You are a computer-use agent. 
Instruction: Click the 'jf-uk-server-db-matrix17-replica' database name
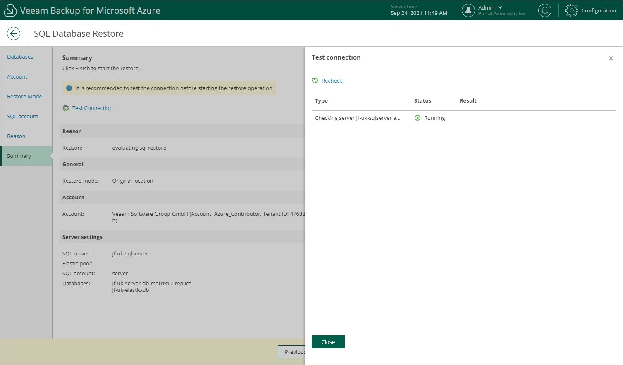coord(152,283)
